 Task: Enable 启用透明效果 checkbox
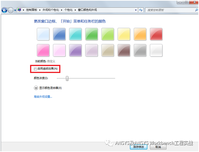[x=35, y=69]
